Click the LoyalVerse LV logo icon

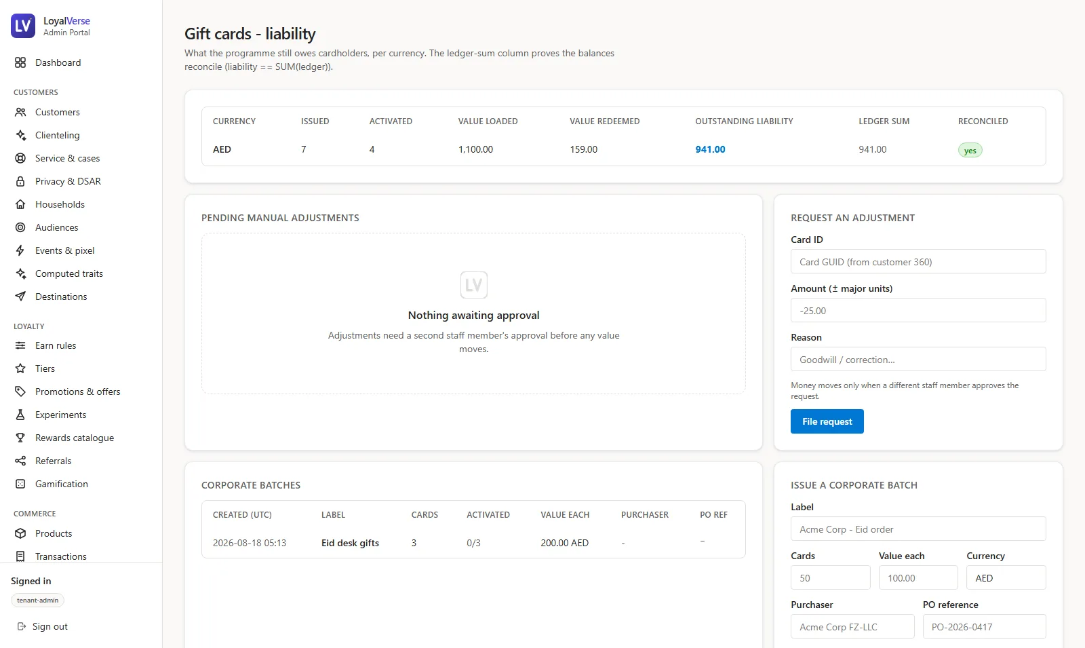coord(23,26)
